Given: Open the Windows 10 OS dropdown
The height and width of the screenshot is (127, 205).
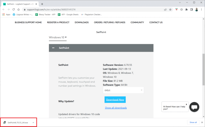Looking at the screenshot, I should (58, 37).
